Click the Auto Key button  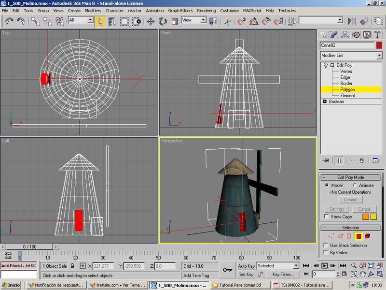point(246,266)
